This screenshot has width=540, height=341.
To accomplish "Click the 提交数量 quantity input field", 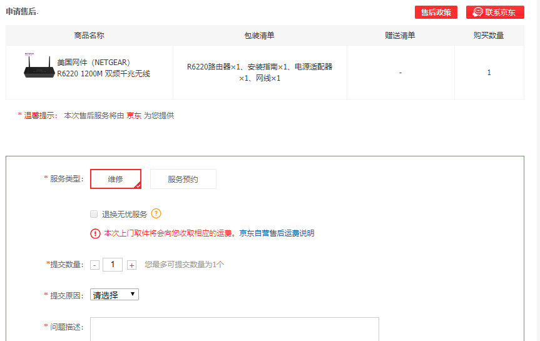I will pyautogui.click(x=113, y=265).
